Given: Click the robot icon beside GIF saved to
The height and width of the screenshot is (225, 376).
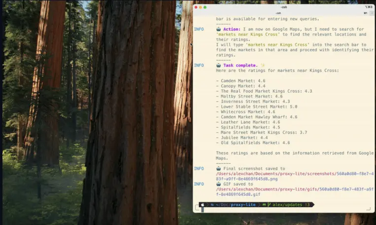Looking at the screenshot, I should click(x=218, y=184).
